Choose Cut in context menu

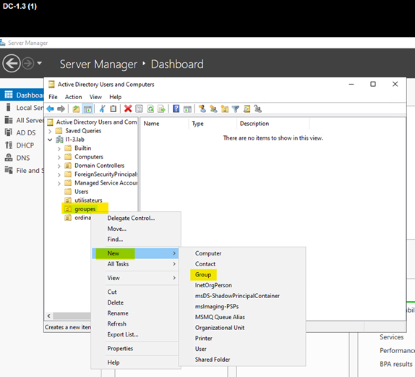pyautogui.click(x=135, y=292)
